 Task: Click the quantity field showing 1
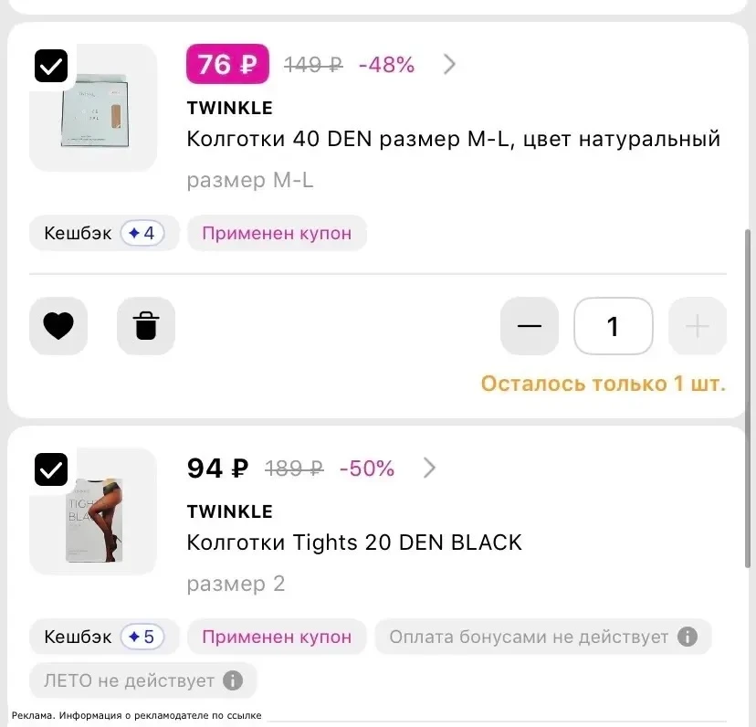pyautogui.click(x=614, y=326)
